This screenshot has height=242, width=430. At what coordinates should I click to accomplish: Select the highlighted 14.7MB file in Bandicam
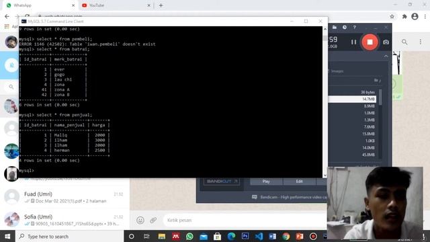coord(352,99)
